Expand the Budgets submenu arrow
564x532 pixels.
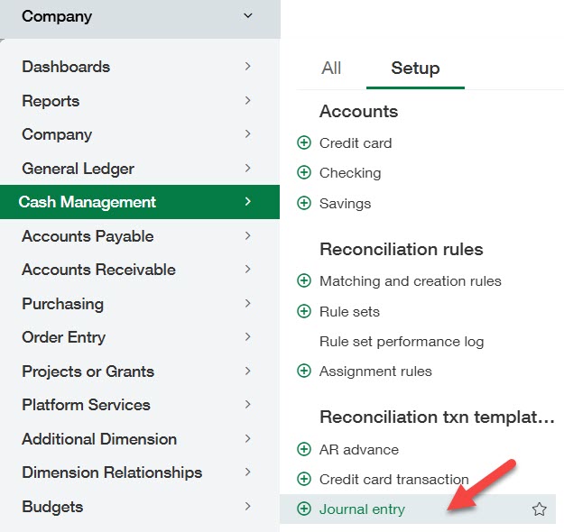pos(247,507)
